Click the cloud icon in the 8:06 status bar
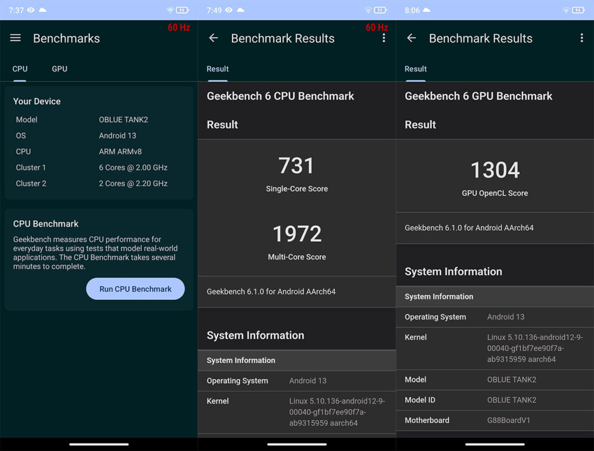The width and height of the screenshot is (594, 451). (x=426, y=10)
